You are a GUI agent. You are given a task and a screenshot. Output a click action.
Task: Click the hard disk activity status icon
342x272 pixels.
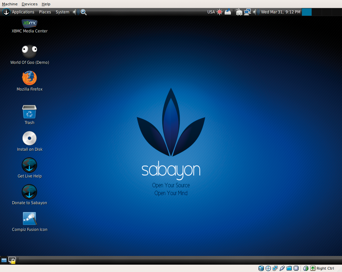261,268
